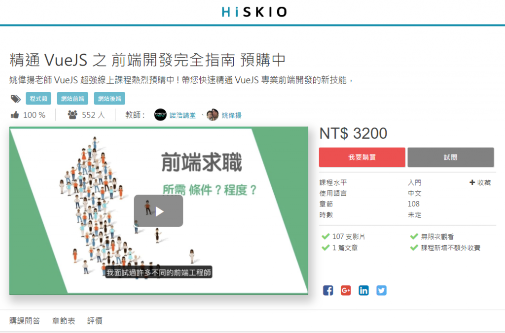This screenshot has width=505, height=333.
Task: Select the 網站前端 tag
Action: (72, 99)
